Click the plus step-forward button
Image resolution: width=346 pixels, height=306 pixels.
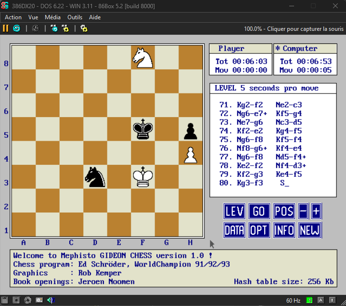tap(316, 211)
